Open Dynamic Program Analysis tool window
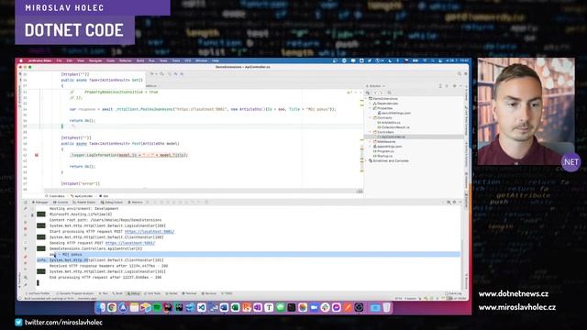The height and width of the screenshot is (330, 587). [75, 293]
